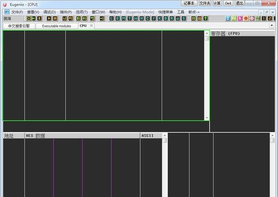The width and height of the screenshot is (278, 197).
Task: Click disassembly pane scroll down arrow
Action: (207, 118)
